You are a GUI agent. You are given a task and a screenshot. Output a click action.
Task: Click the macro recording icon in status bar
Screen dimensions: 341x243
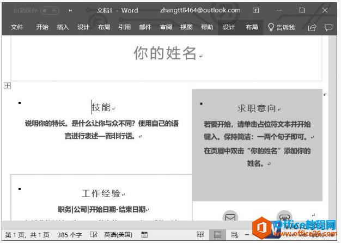pos(144,235)
